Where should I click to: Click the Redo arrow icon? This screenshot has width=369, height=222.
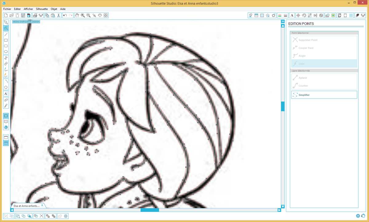pyautogui.click(x=71, y=15)
